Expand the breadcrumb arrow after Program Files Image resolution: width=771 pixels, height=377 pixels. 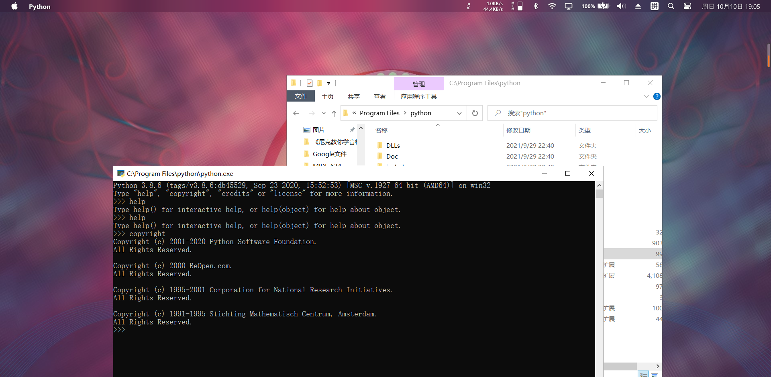click(x=405, y=113)
